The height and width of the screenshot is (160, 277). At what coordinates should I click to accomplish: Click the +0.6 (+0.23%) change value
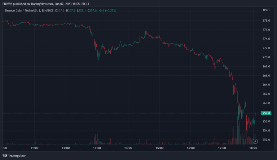107,10
